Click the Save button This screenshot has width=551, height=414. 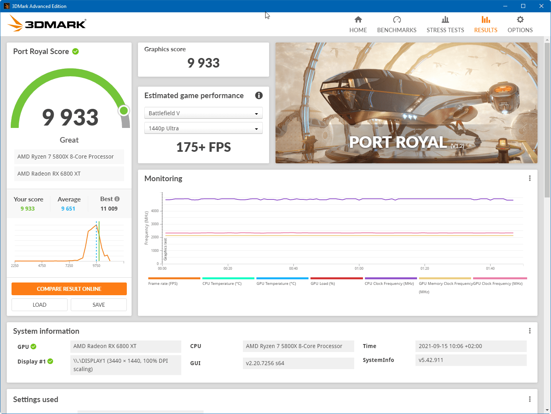(x=99, y=305)
